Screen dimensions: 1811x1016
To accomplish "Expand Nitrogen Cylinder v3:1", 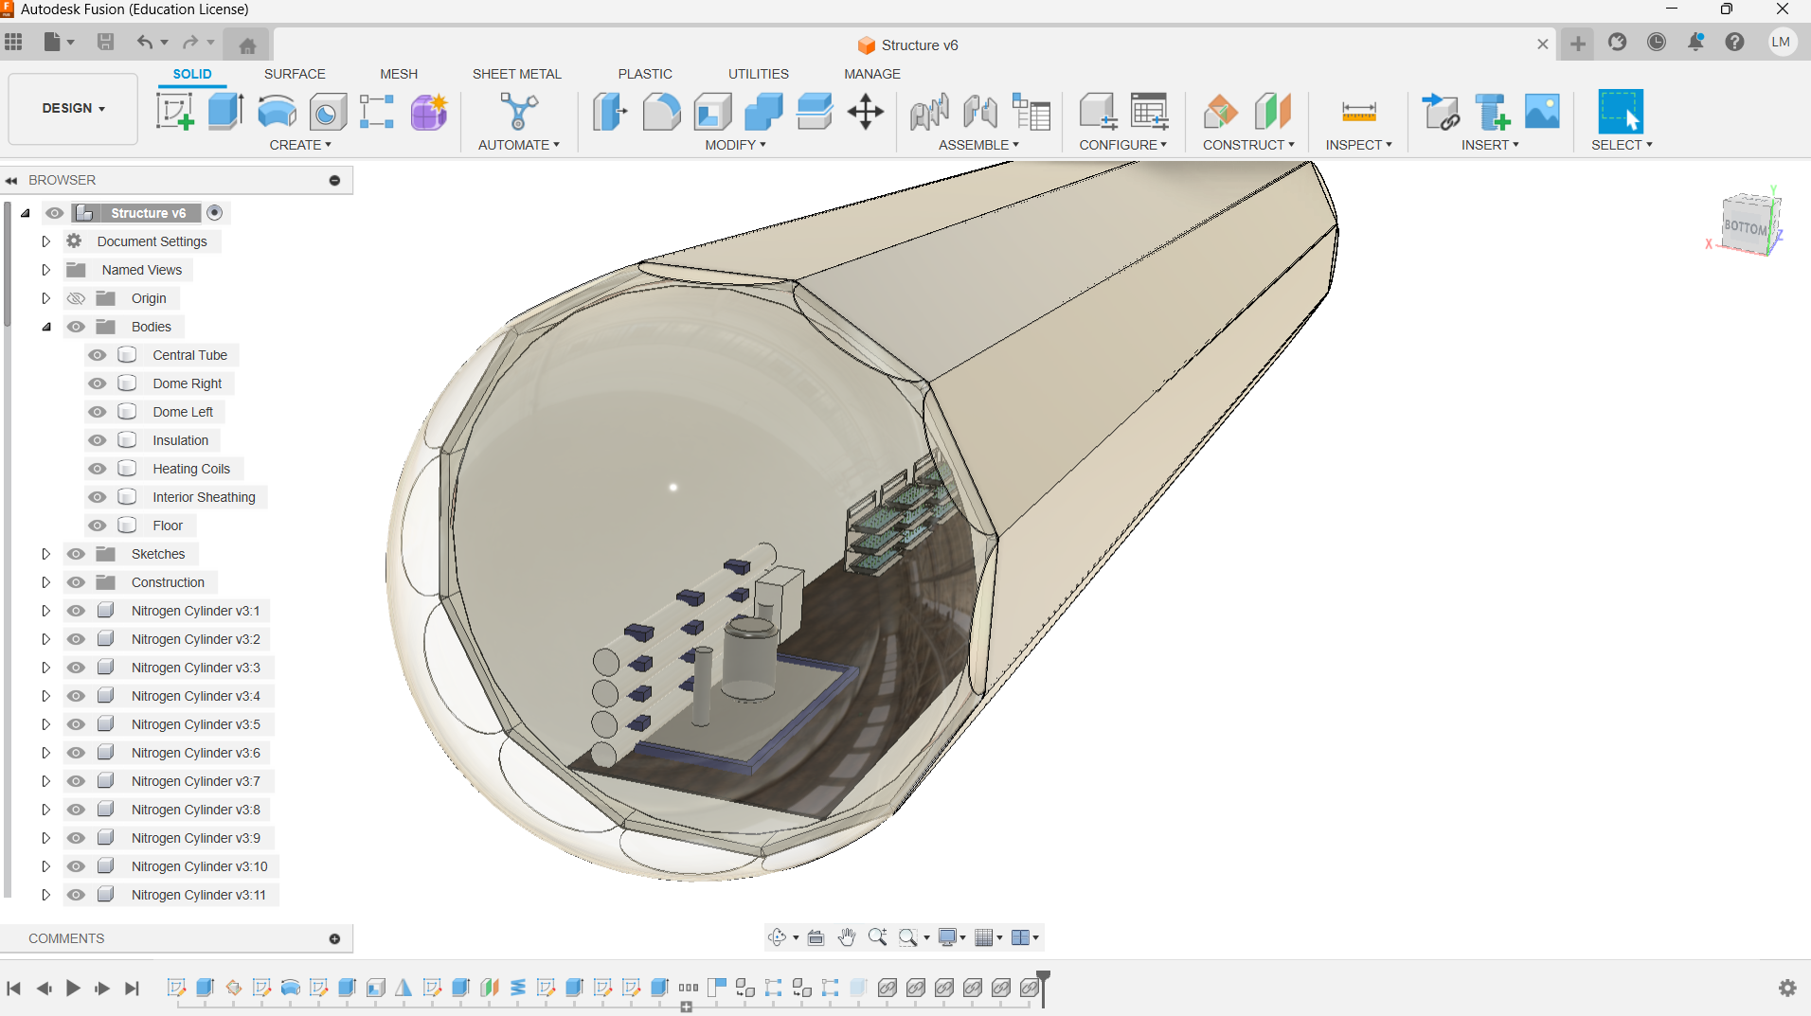I will (x=45, y=611).
